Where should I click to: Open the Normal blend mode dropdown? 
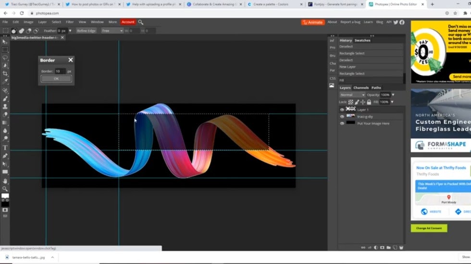pyautogui.click(x=352, y=95)
